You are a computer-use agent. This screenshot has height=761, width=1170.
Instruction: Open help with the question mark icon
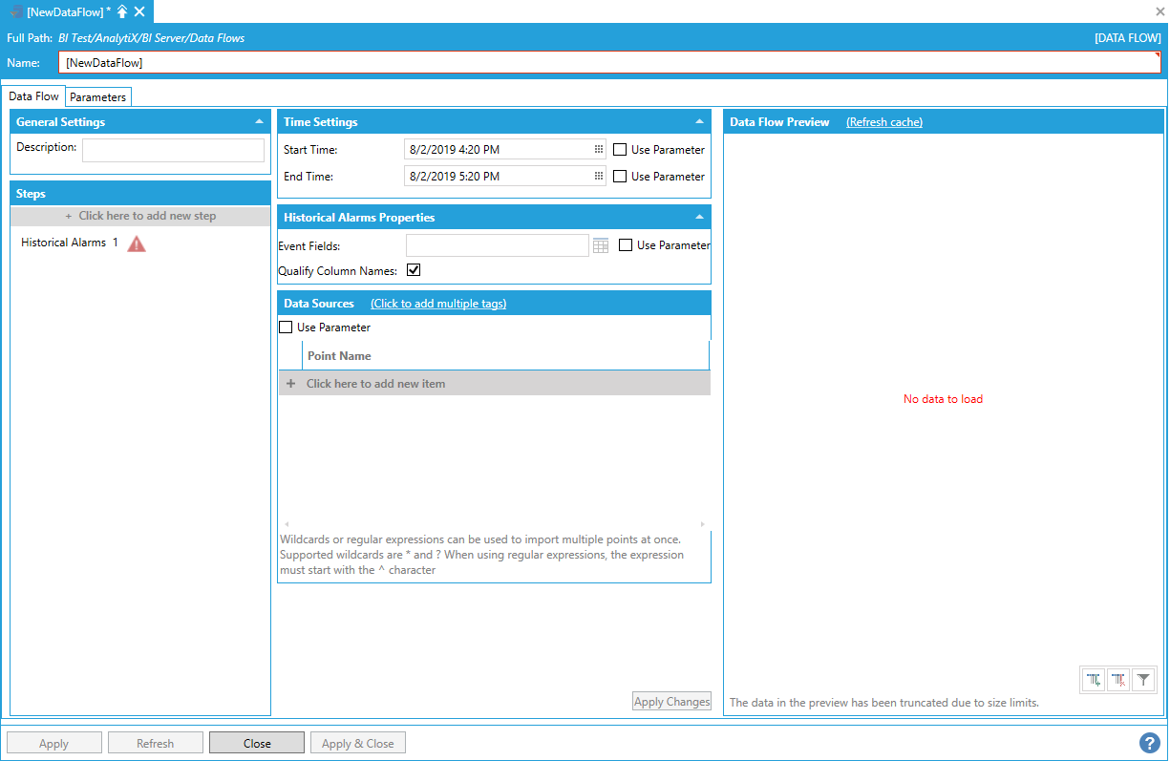[x=1149, y=743]
